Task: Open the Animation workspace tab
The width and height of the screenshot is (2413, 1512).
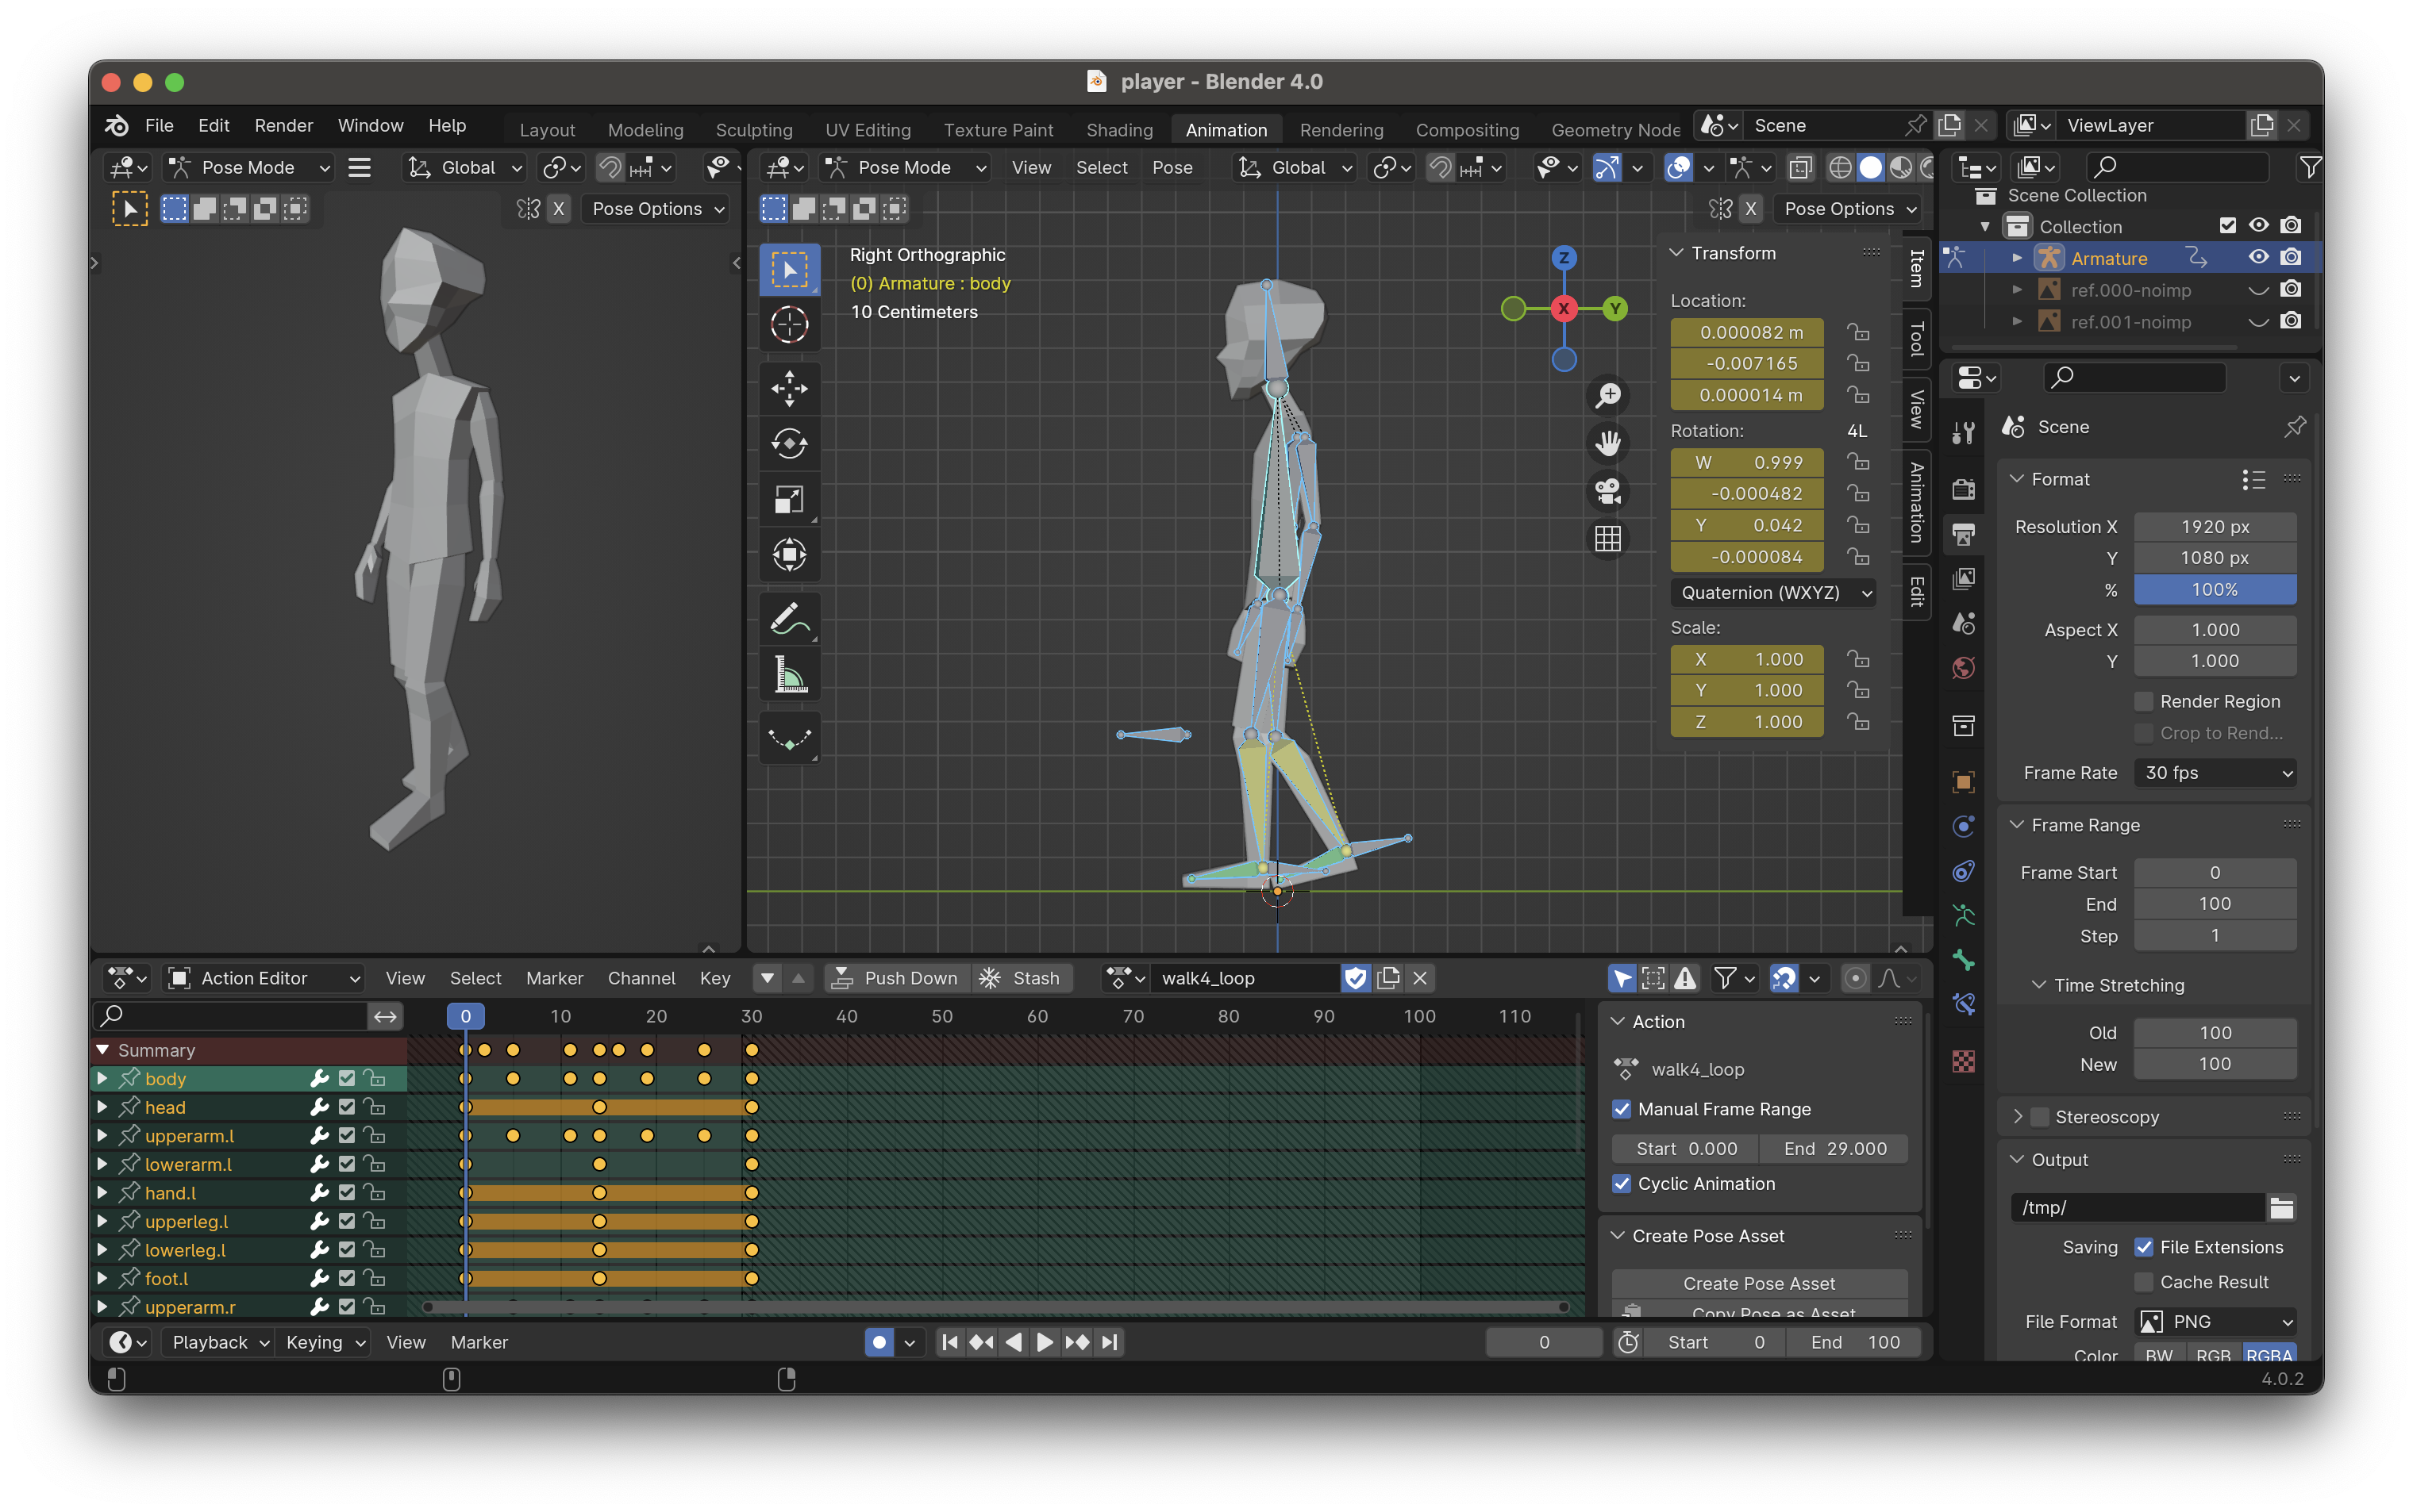Action: point(1223,125)
